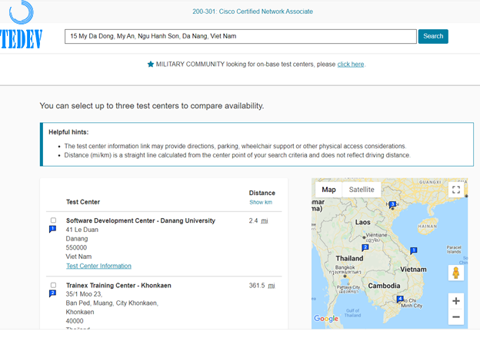
Task: Switch map to Satellite view
Action: click(362, 190)
